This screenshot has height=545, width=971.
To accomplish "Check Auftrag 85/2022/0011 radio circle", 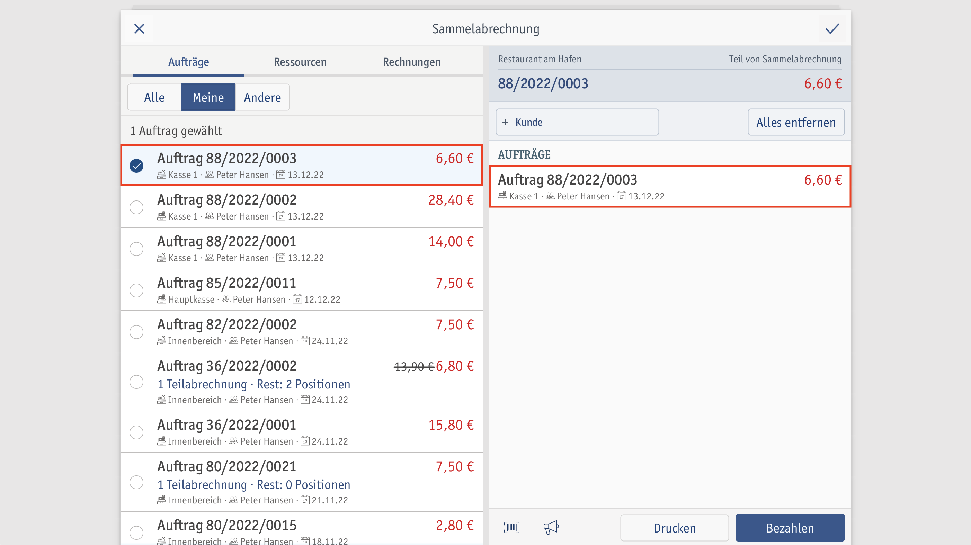I will (136, 290).
